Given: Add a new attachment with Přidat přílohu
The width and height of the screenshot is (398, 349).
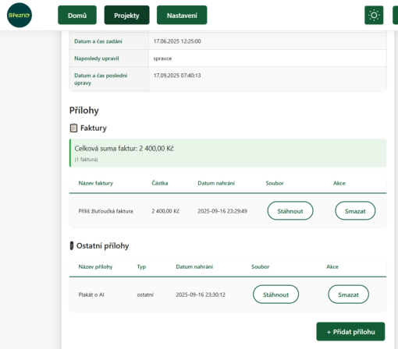Looking at the screenshot, I should click(350, 332).
